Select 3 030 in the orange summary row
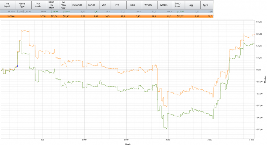This screenshot has height=145, width=267. click(x=43, y=16)
